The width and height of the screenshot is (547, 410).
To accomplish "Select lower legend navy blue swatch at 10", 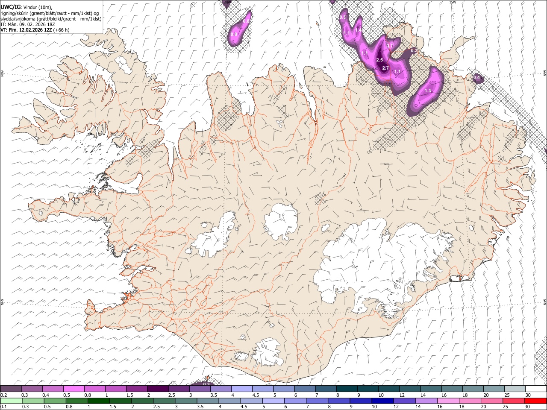I will point(382,401).
